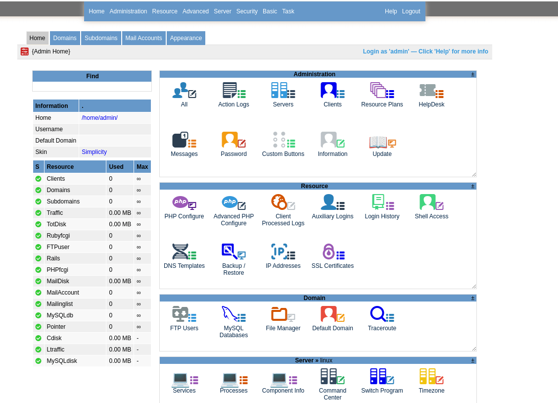Open the Resource Plans icon

tap(382, 91)
